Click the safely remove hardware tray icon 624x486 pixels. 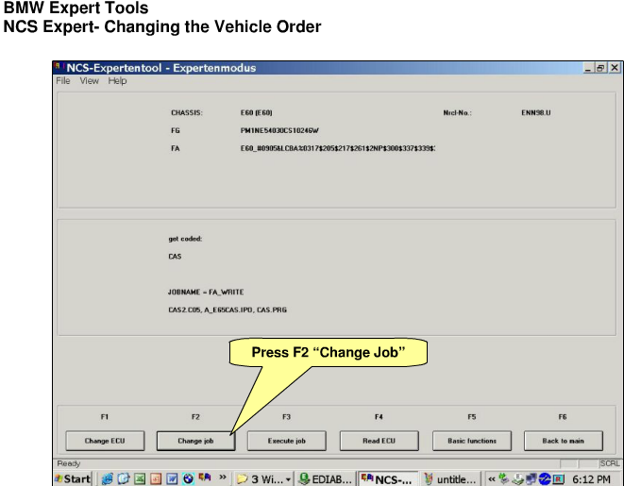[x=517, y=479]
